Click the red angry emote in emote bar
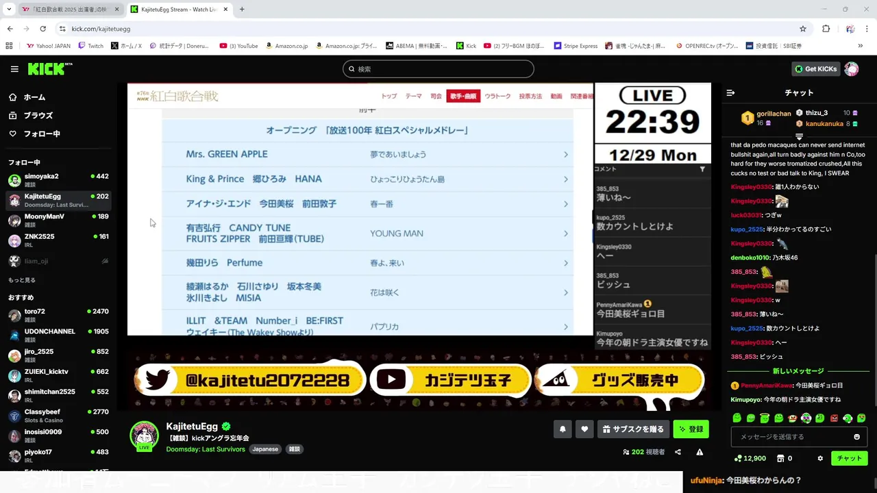 (834, 418)
